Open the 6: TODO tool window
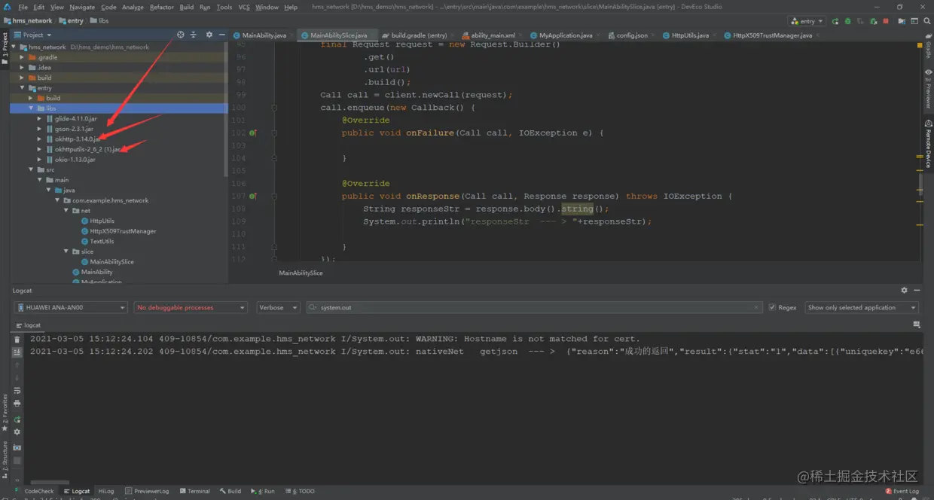This screenshot has width=934, height=500. (301, 491)
